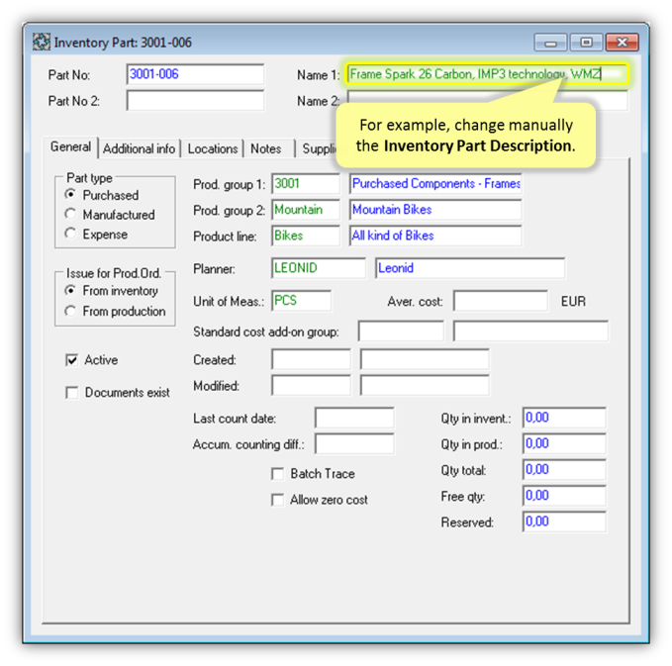Click the Prod. group 1 label
Image resolution: width=672 pixels, height=666 pixels.
(x=229, y=185)
